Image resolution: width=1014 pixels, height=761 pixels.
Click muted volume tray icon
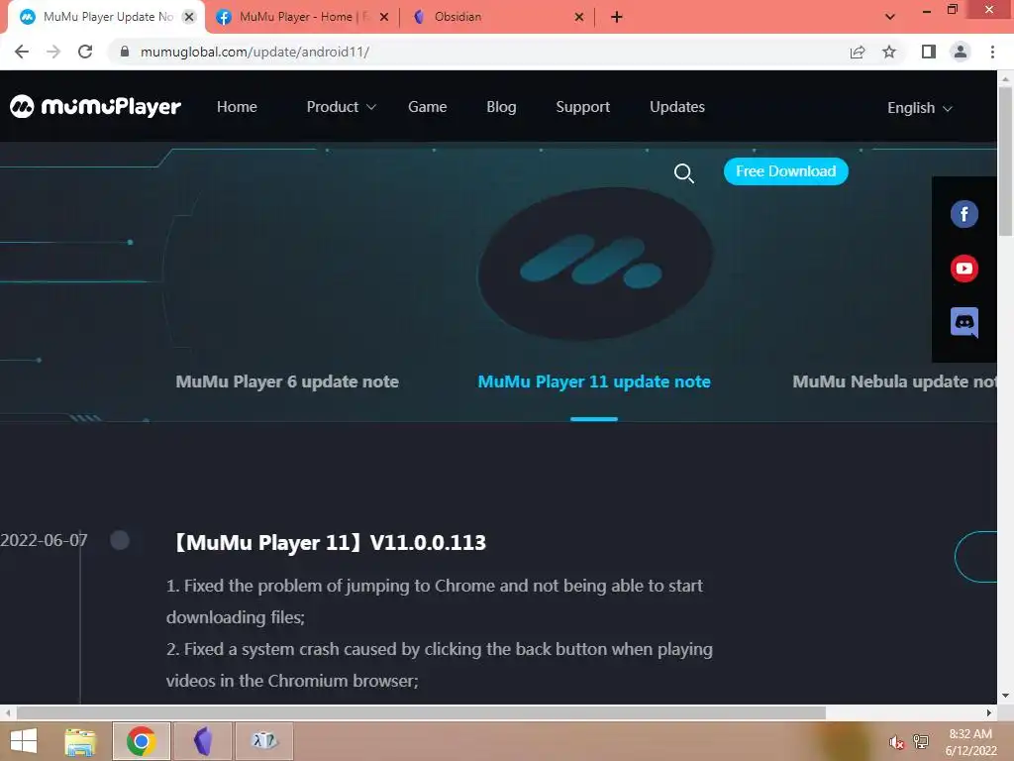[x=896, y=742]
